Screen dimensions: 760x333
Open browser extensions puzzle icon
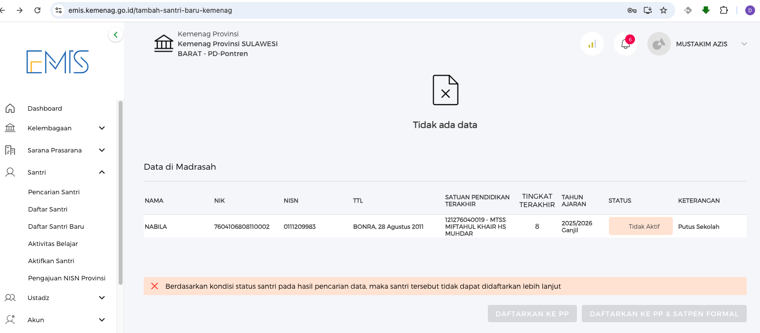point(724,10)
